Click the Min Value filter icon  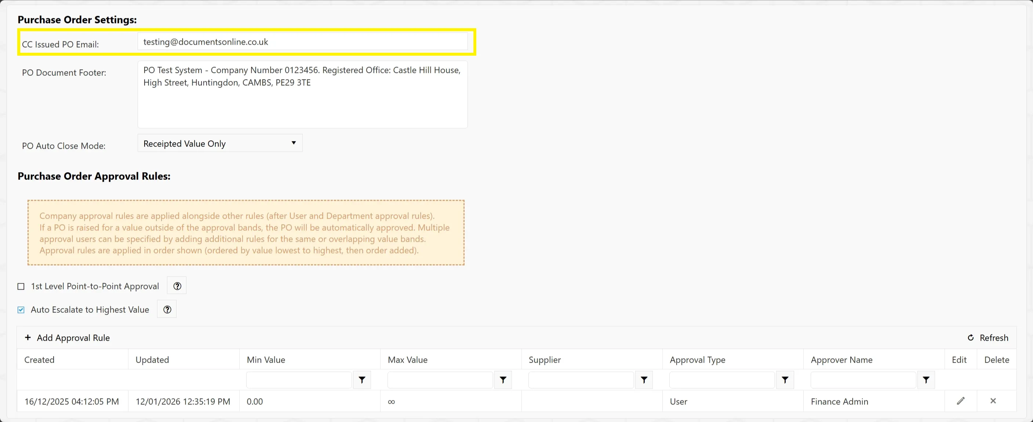coord(362,380)
